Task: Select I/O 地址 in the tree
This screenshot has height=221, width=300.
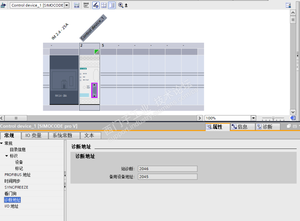Action: click(x=11, y=206)
